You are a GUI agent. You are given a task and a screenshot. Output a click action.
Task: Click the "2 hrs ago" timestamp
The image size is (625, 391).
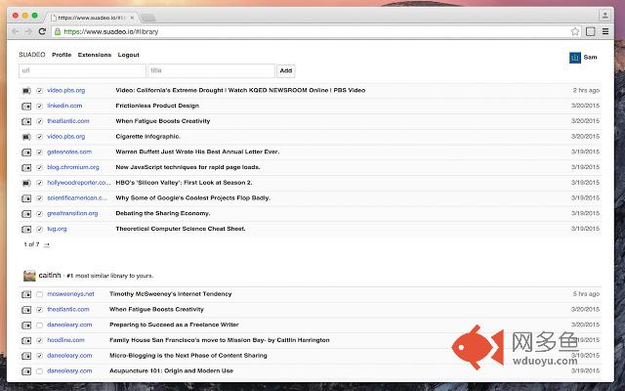click(586, 91)
